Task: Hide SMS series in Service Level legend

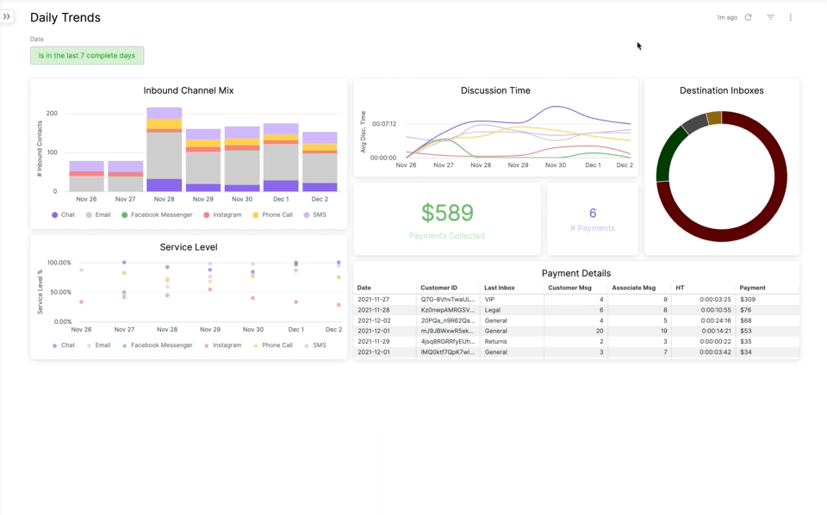Action: (x=315, y=345)
